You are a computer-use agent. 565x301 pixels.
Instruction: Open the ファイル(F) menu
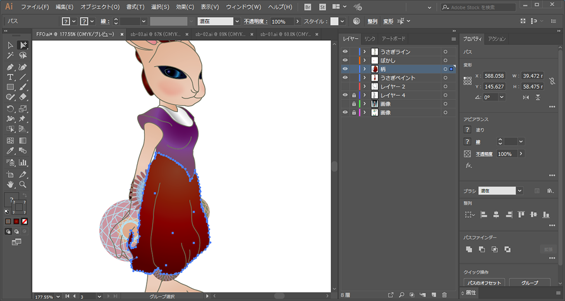tap(35, 7)
